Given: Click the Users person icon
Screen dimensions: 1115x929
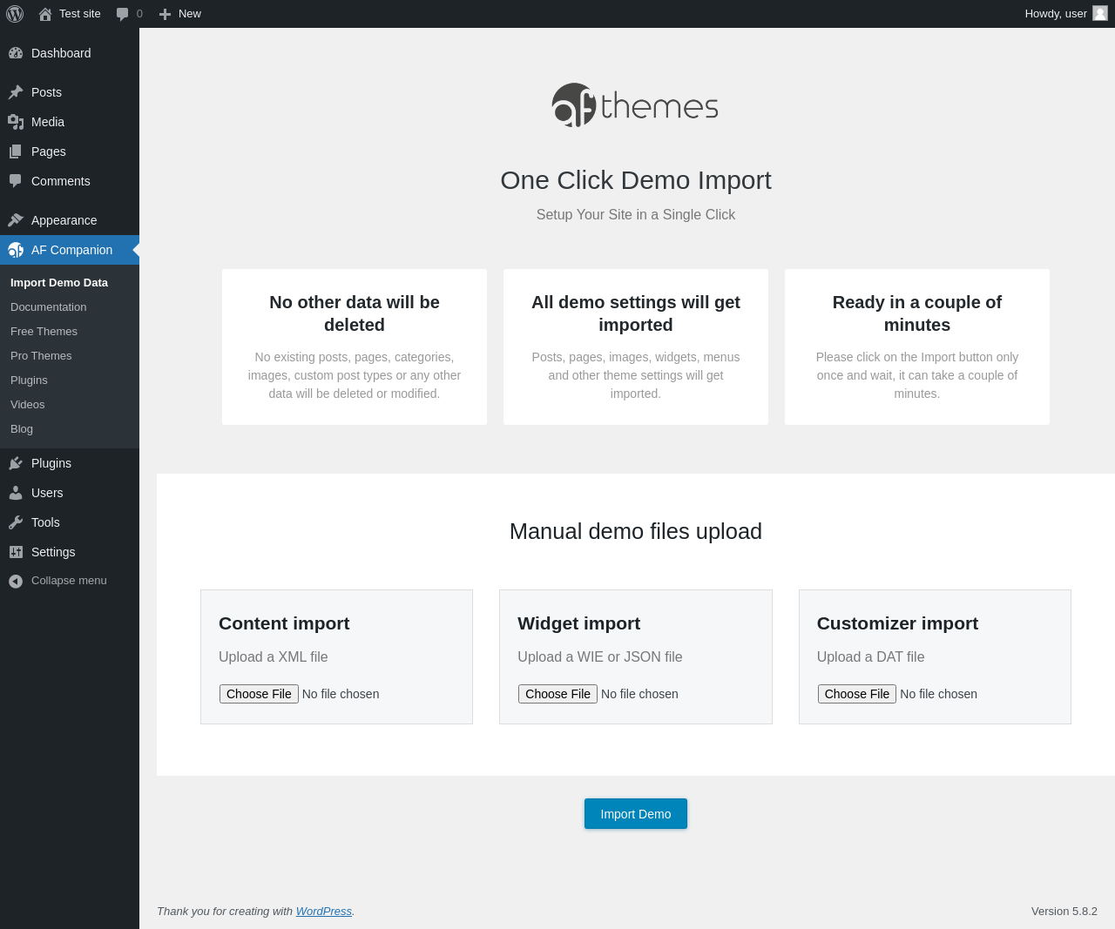Looking at the screenshot, I should click(16, 493).
